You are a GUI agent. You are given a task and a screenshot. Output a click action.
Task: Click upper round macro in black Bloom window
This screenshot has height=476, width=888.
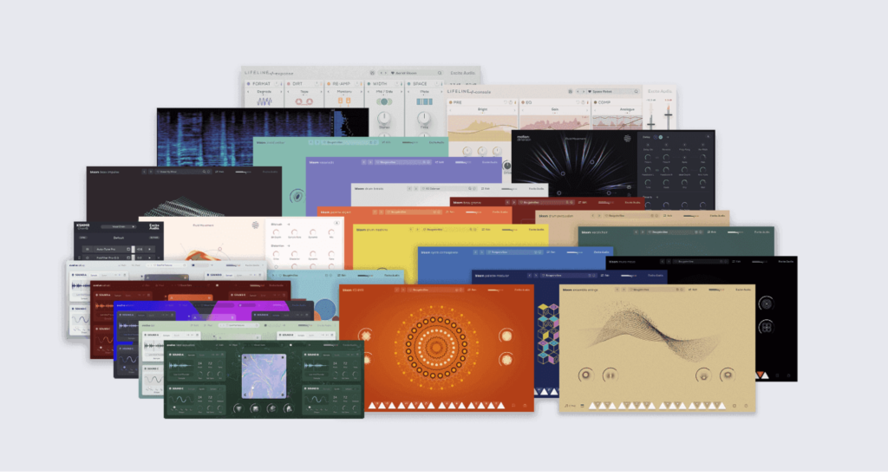coord(766,304)
